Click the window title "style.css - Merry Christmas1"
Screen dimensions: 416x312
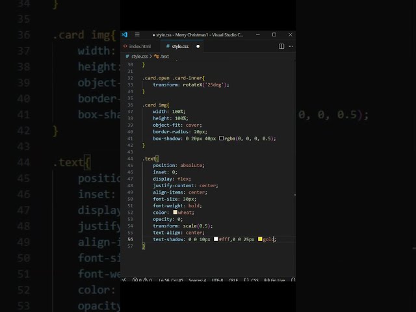point(182,34)
